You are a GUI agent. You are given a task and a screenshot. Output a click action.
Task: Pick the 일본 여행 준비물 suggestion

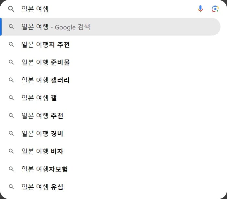(46, 62)
